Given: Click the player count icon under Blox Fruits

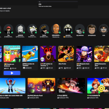Looking at the screenshot, I should pos(65,68).
